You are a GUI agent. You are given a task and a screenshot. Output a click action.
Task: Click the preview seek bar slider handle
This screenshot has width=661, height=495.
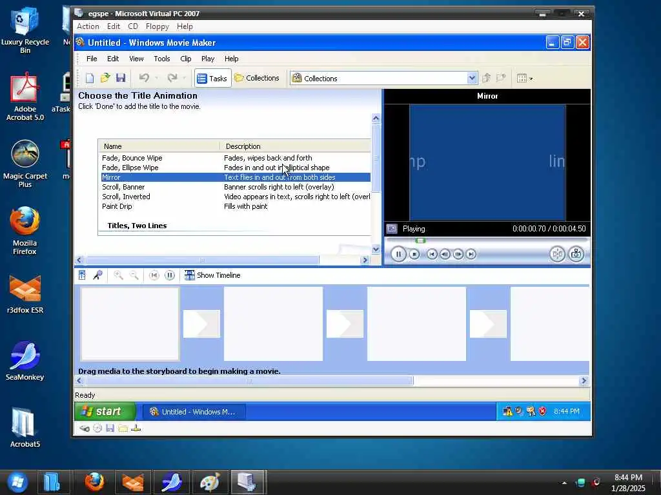(x=420, y=241)
